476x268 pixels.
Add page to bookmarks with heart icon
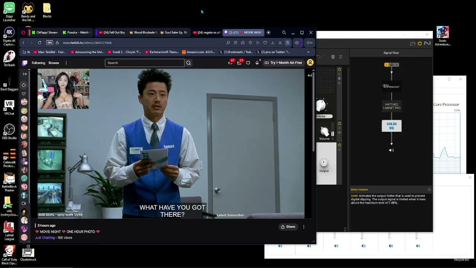pyautogui.click(x=265, y=43)
